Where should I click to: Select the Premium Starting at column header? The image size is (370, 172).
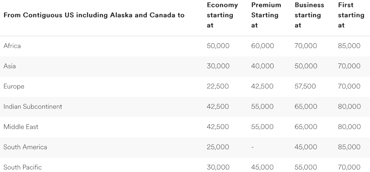(x=266, y=15)
